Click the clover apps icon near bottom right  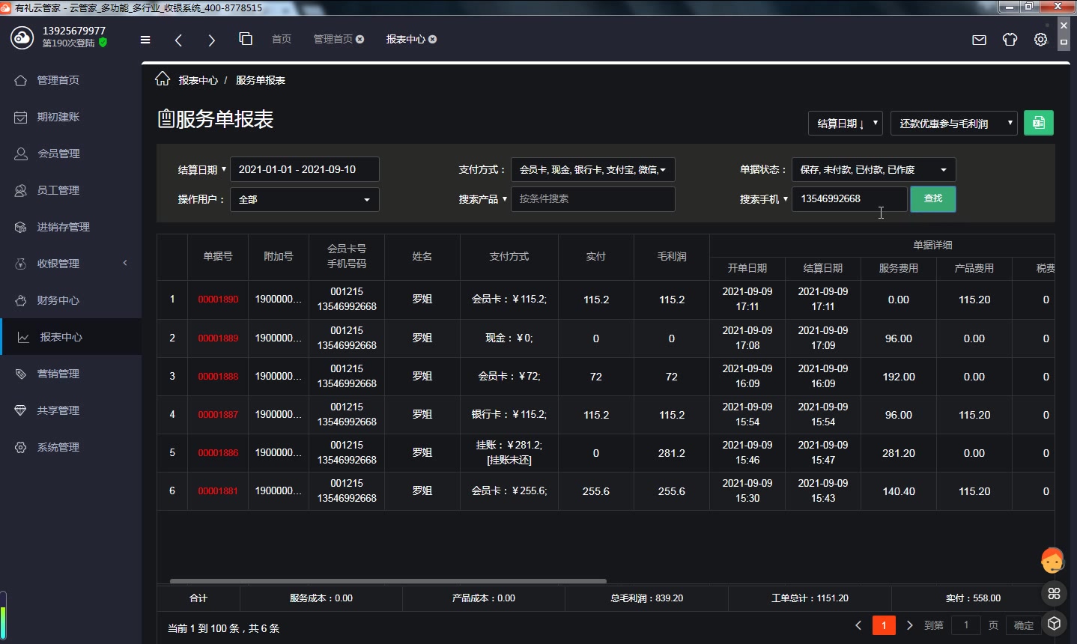coord(1054,593)
